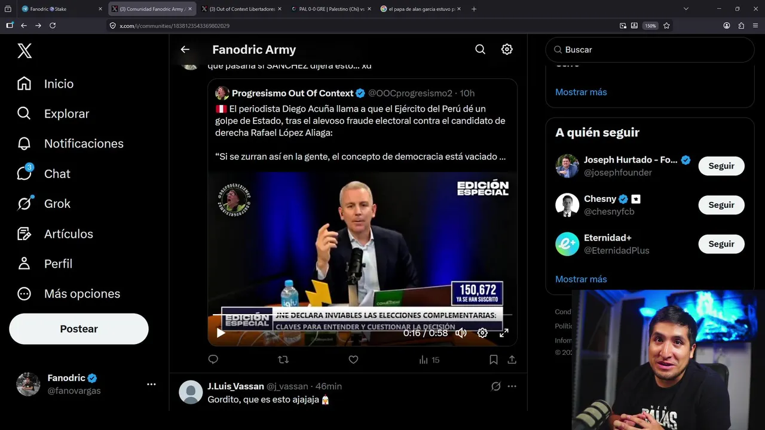Bookmark the post
This screenshot has height=430, width=765.
494,360
